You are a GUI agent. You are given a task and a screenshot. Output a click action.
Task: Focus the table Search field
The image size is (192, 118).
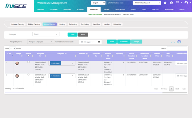(177, 48)
